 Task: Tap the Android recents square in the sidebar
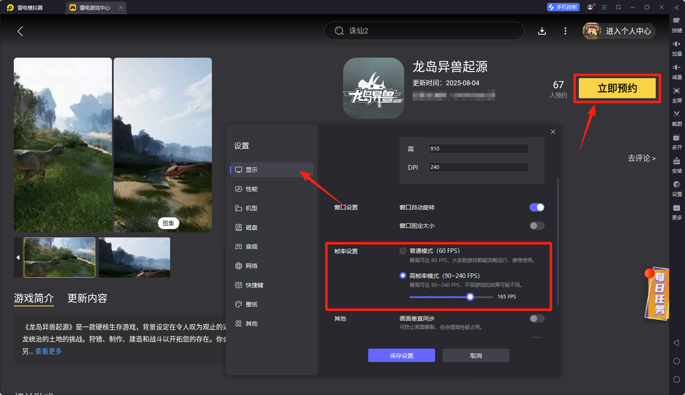point(677,380)
